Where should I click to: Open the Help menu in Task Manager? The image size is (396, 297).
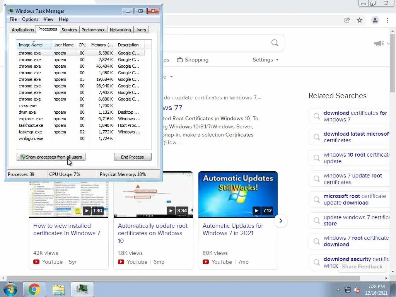[63, 19]
